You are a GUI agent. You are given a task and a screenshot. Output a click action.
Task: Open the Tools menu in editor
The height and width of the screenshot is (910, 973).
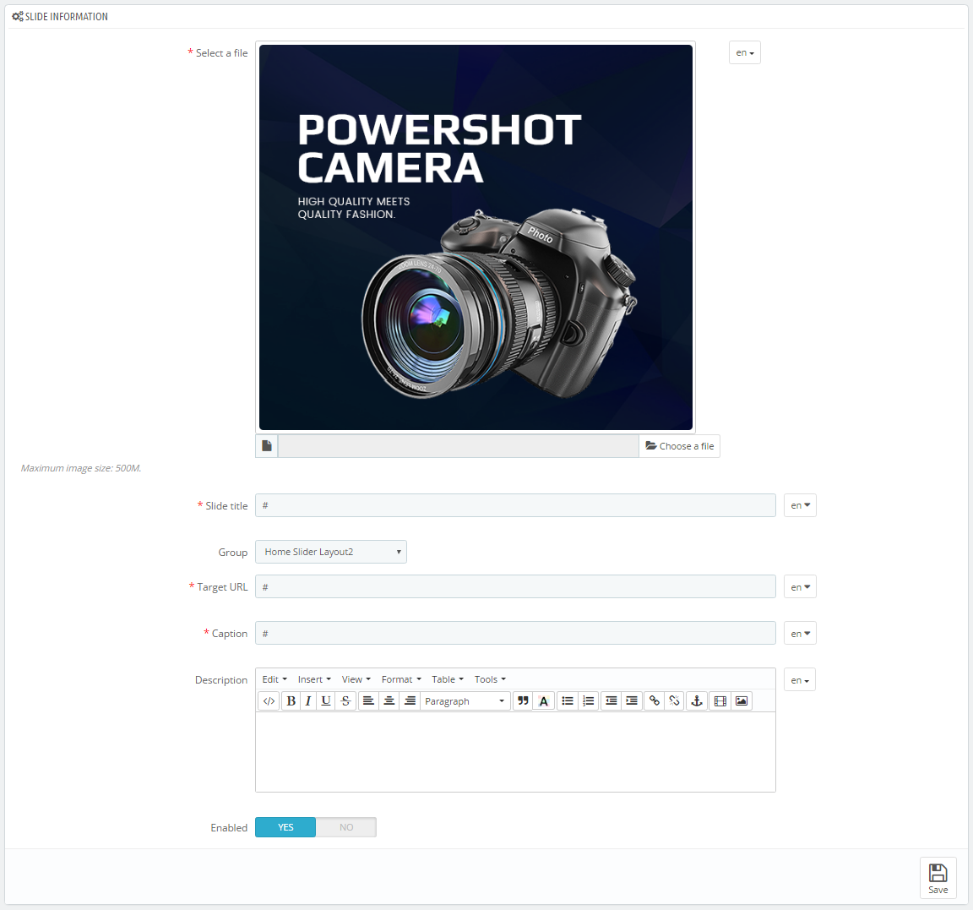coord(490,679)
